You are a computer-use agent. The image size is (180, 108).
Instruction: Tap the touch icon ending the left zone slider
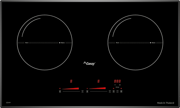[x=82, y=91]
